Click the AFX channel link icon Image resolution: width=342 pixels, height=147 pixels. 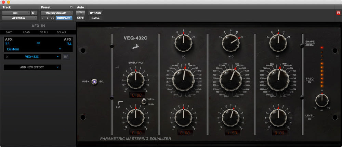pyautogui.click(x=38, y=43)
